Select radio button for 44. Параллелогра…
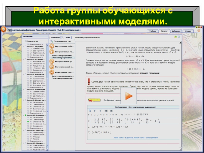This screenshot has height=153, width=204. tap(28, 132)
